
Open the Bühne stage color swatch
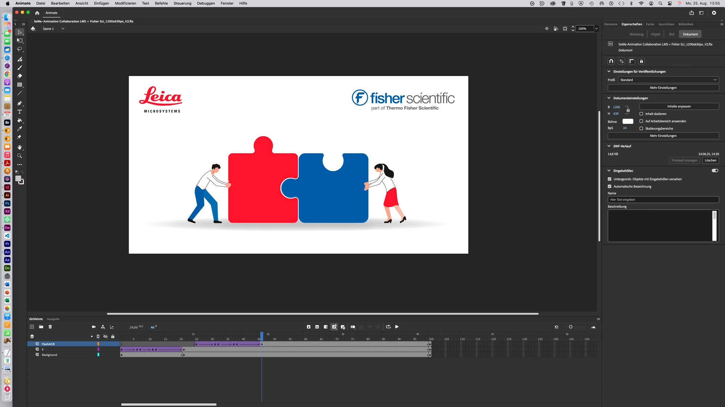coord(628,121)
